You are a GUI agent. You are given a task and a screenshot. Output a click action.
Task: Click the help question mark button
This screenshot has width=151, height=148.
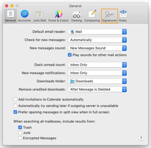click(141, 138)
